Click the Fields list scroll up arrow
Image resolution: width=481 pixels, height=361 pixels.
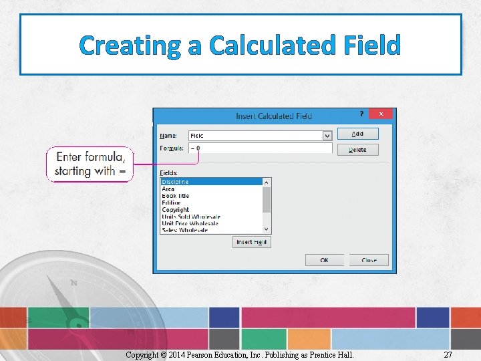point(267,183)
